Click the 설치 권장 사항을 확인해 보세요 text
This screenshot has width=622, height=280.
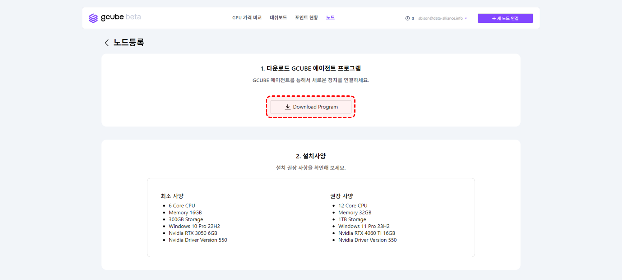tap(311, 168)
